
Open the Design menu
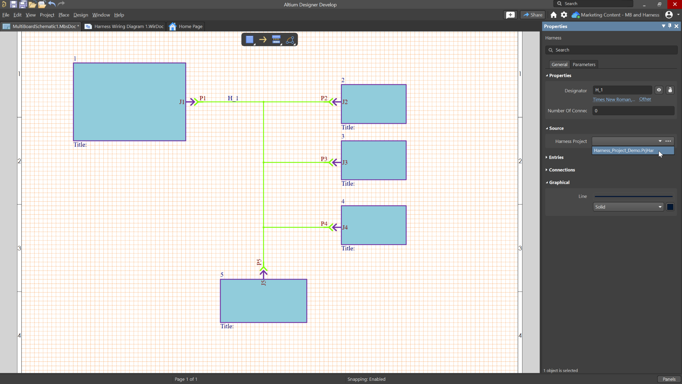coord(81,15)
